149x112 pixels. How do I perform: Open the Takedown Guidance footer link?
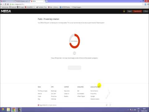95,99
